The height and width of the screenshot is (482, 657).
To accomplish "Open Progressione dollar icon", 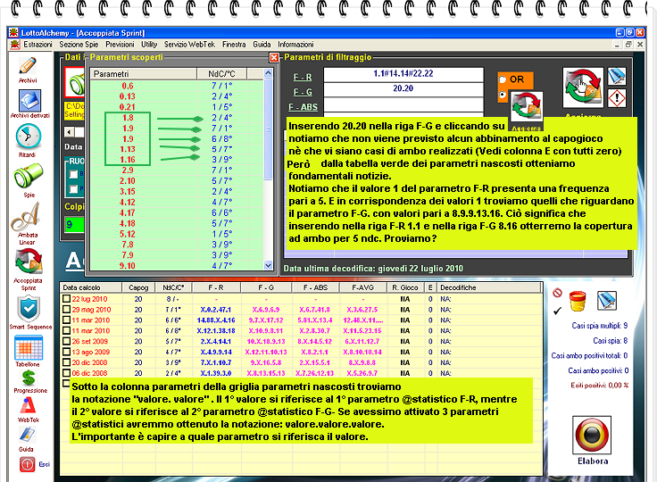I will point(29,378).
